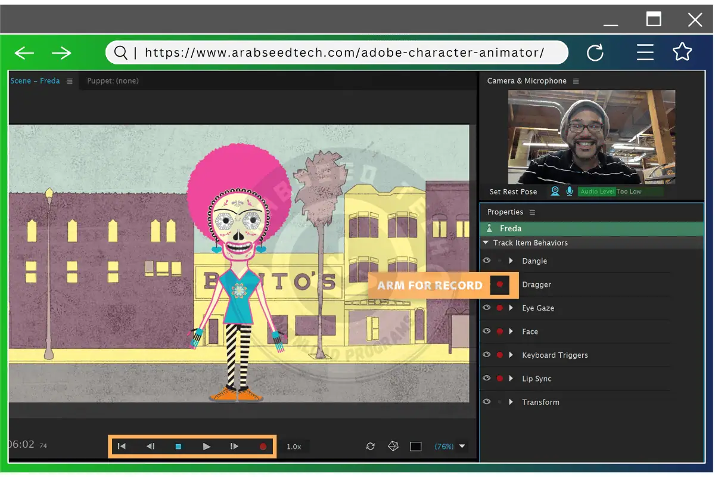This screenshot has width=715, height=477.
Task: Switch to the Puppet: (none) tab
Action: coord(113,80)
